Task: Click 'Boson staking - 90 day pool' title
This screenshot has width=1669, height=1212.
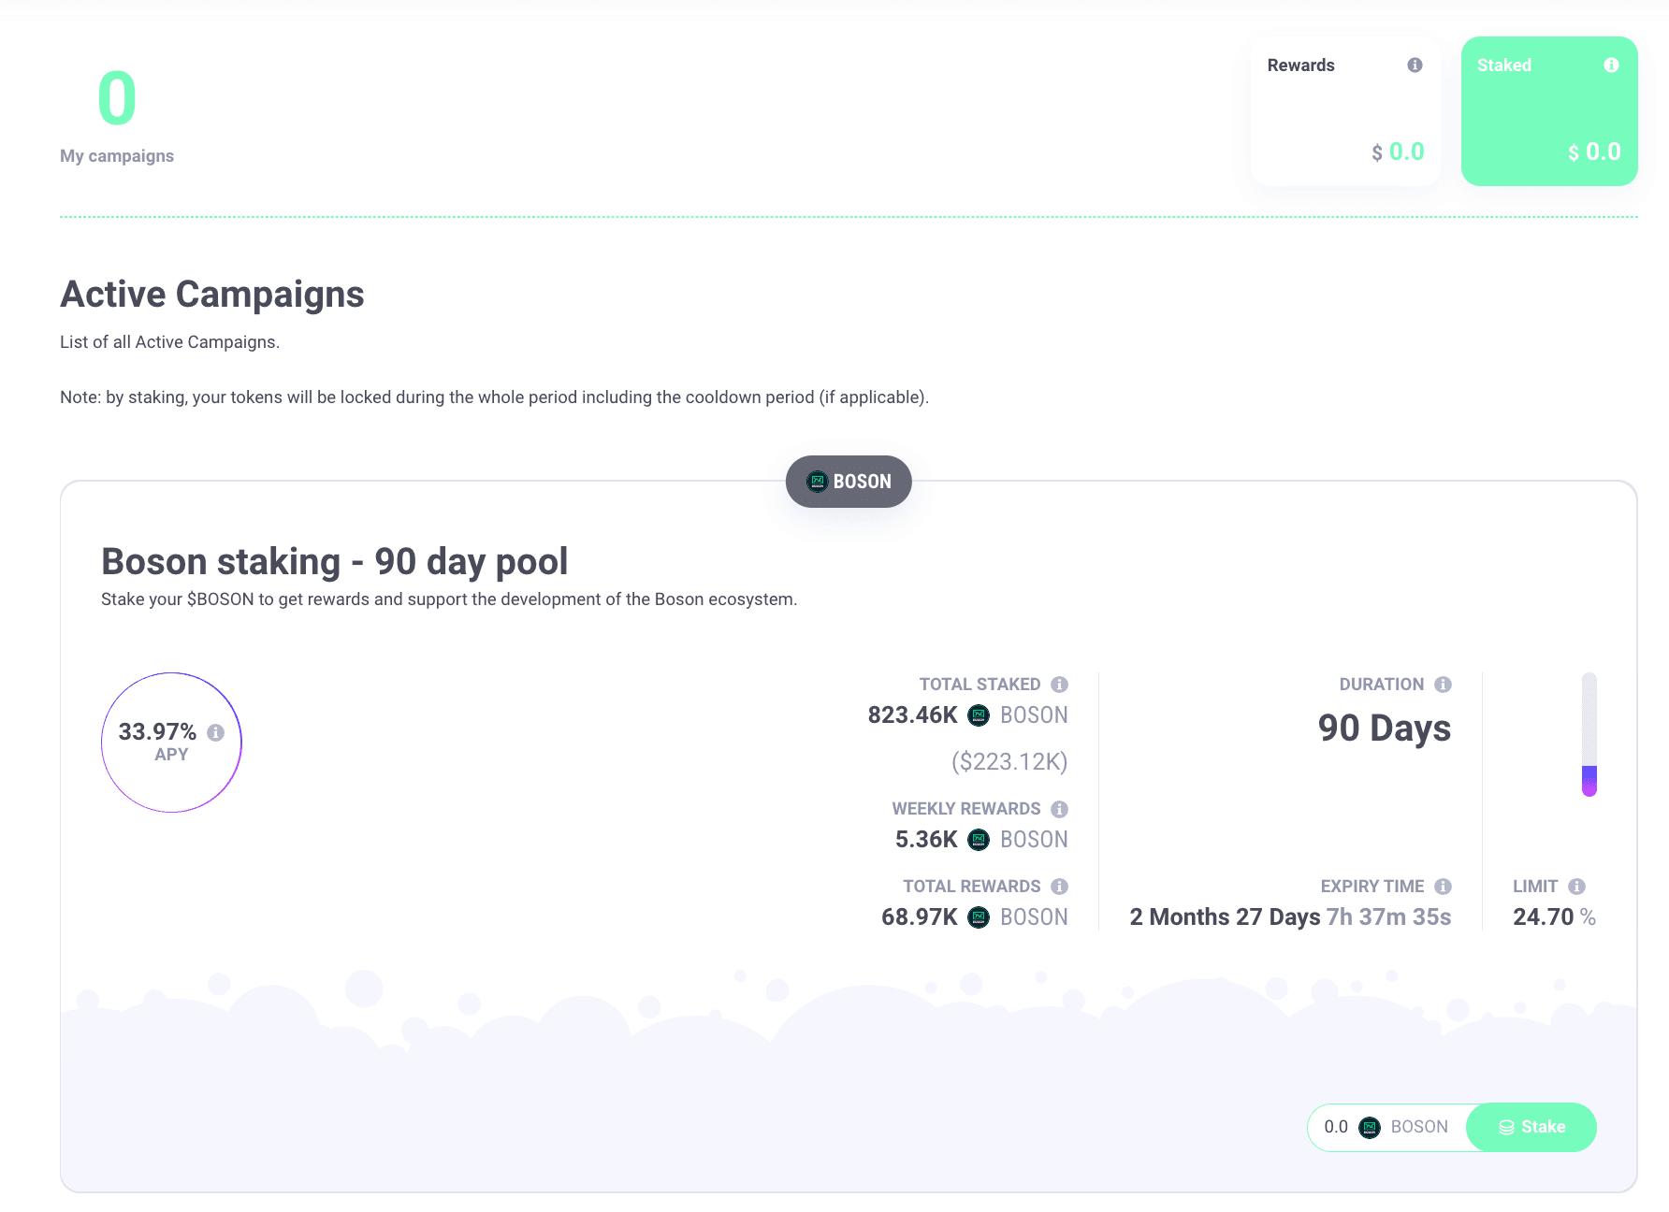Action: tap(334, 562)
